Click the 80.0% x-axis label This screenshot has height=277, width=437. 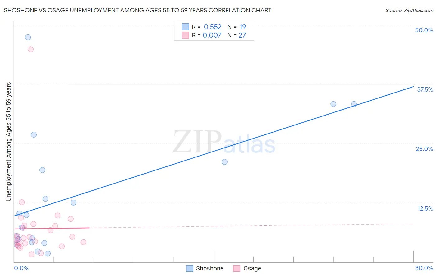tap(424, 268)
